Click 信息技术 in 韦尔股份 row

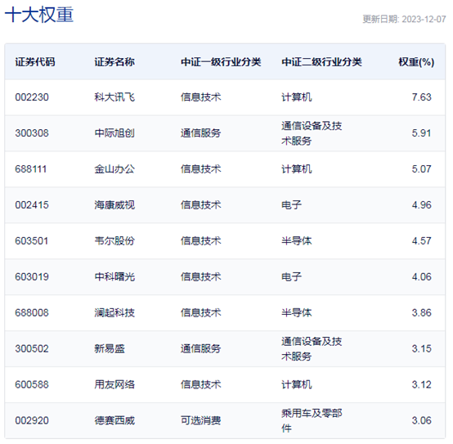pyautogui.click(x=201, y=241)
